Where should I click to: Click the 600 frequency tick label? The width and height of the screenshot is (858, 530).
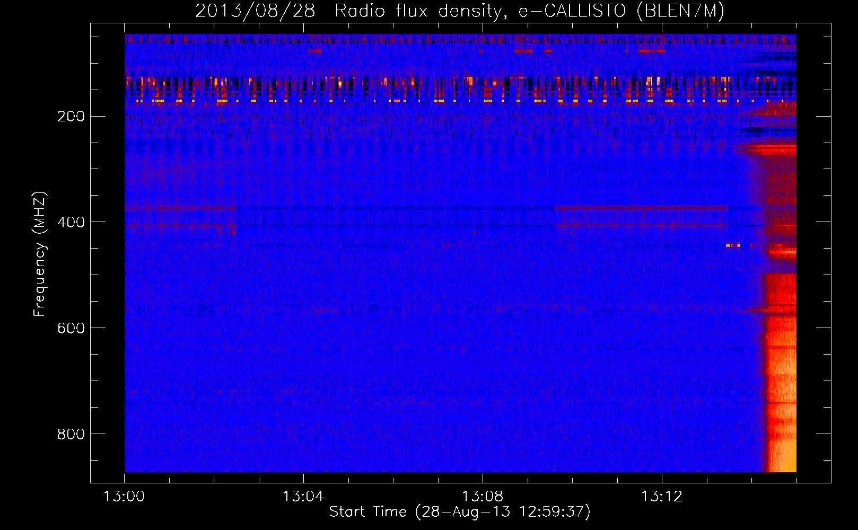[x=71, y=328]
